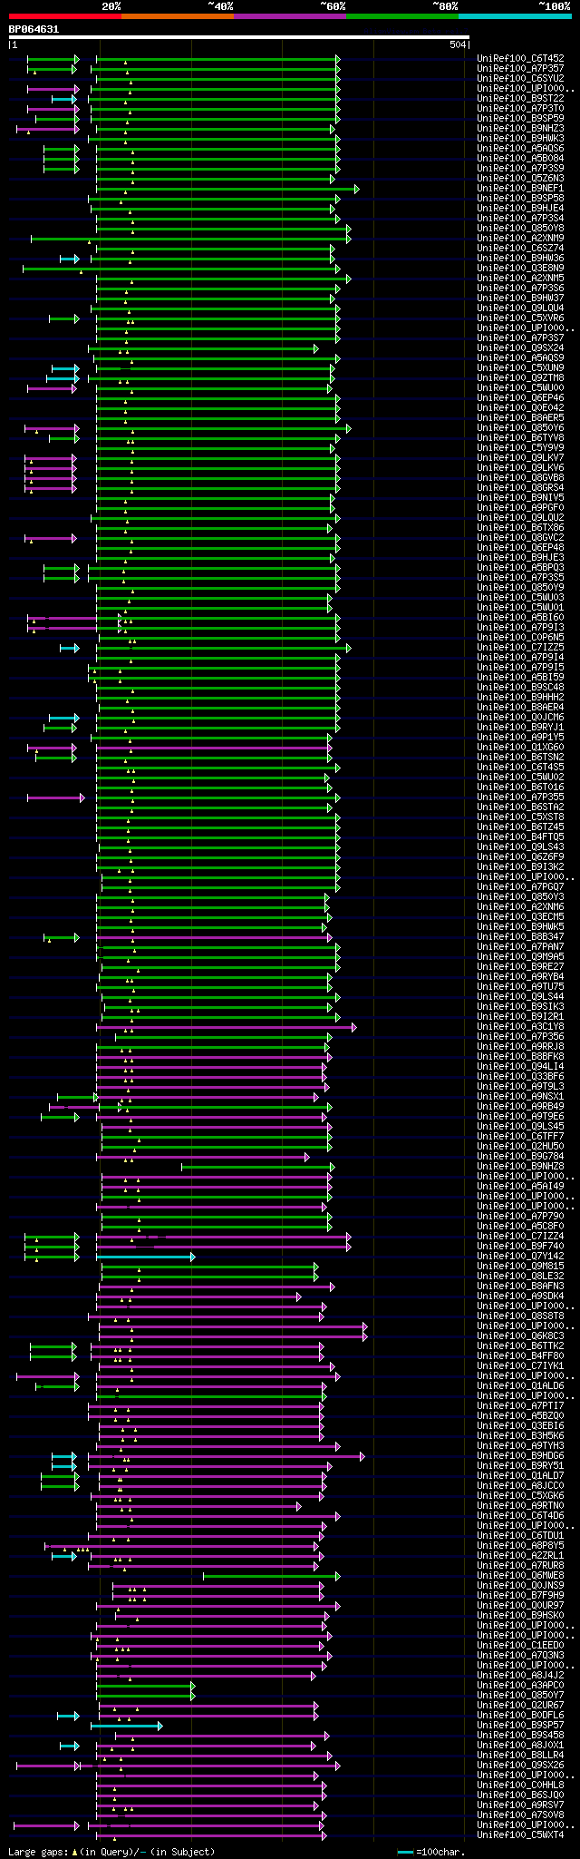Select the UniRef100_C7IZZ5 label
Screen dimensions: 580x1859
coord(520,648)
